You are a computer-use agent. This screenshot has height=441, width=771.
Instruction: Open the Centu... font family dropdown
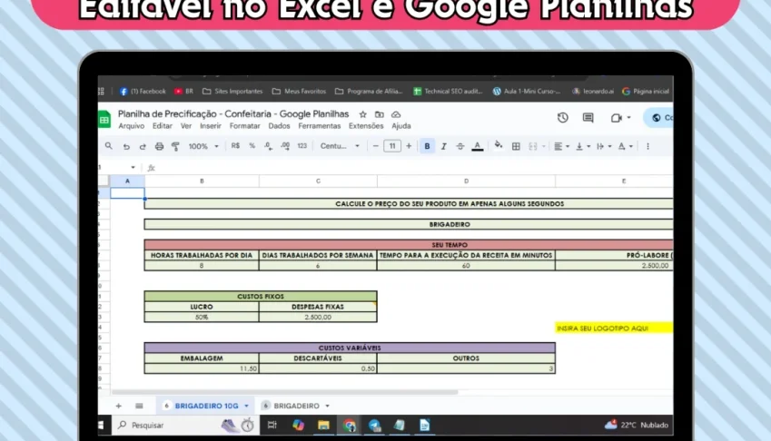pos(340,146)
